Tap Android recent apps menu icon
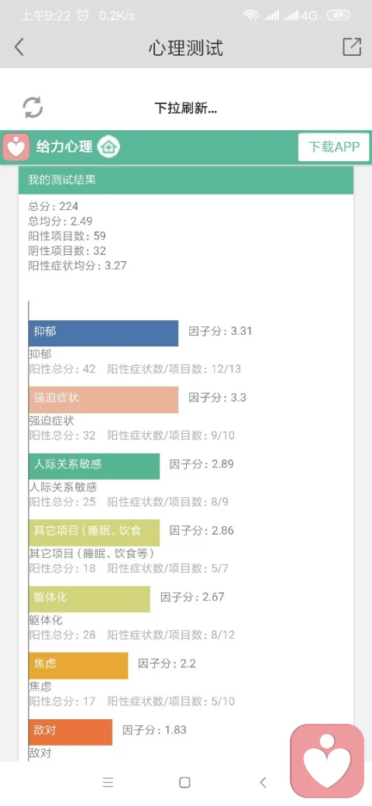 point(108,782)
